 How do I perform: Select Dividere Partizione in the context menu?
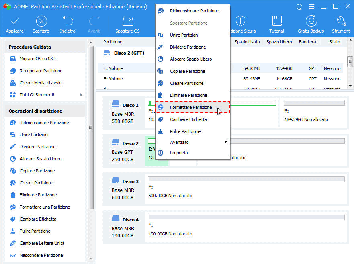tap(188, 47)
